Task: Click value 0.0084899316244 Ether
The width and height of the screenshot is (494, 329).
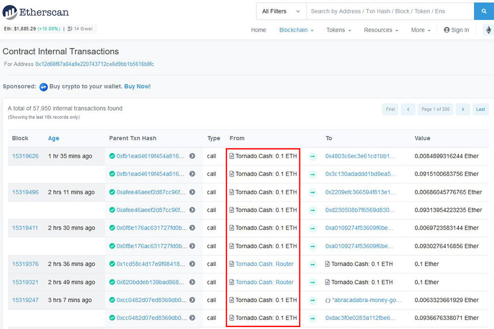Action: point(447,156)
